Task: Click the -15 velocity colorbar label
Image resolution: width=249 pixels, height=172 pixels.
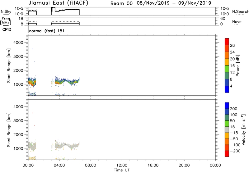Action: pyautogui.click(x=234, y=133)
